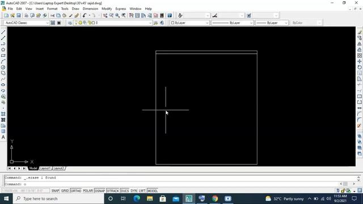Open the Help question mark icon
This screenshot has width=363, height=204.
coord(170,15)
